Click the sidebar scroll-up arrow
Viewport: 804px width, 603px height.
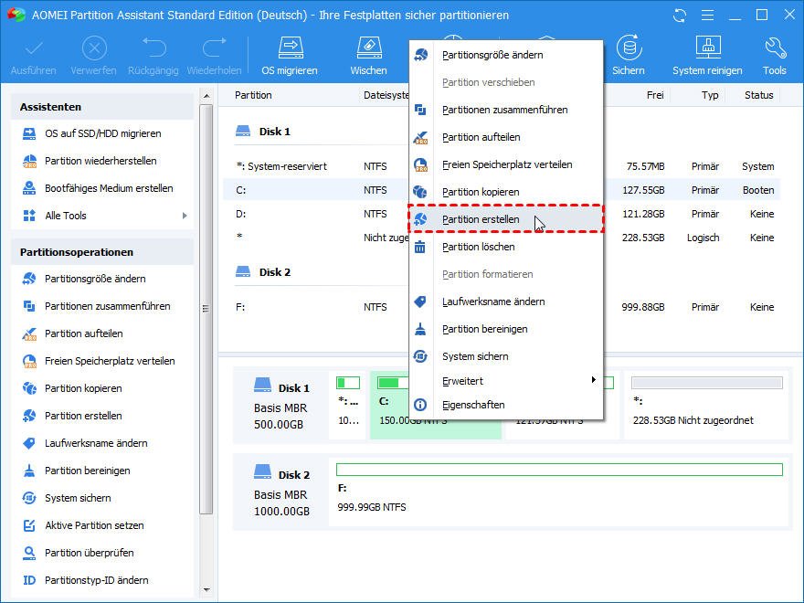click(x=206, y=96)
